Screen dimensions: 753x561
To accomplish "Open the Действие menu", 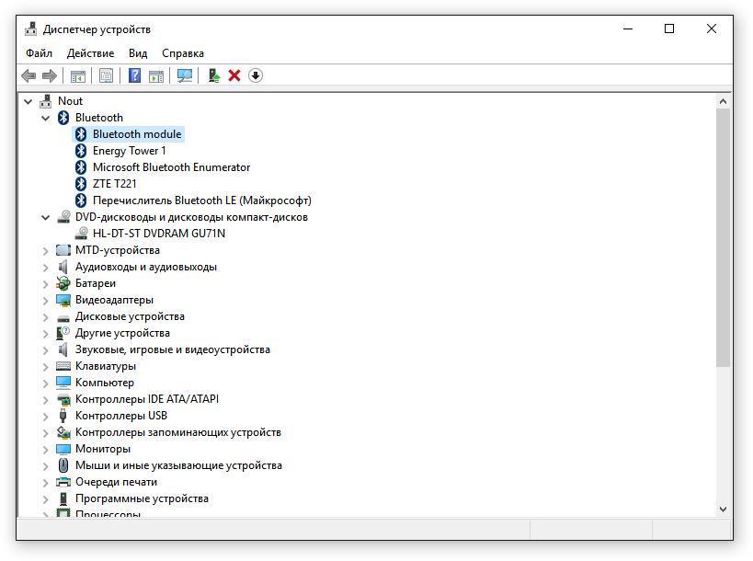I will 90,53.
